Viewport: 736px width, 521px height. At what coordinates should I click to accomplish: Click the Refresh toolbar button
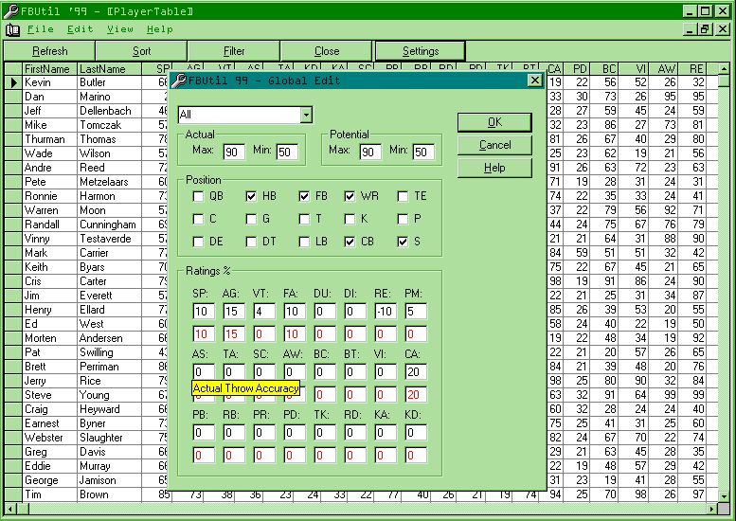[x=49, y=51]
